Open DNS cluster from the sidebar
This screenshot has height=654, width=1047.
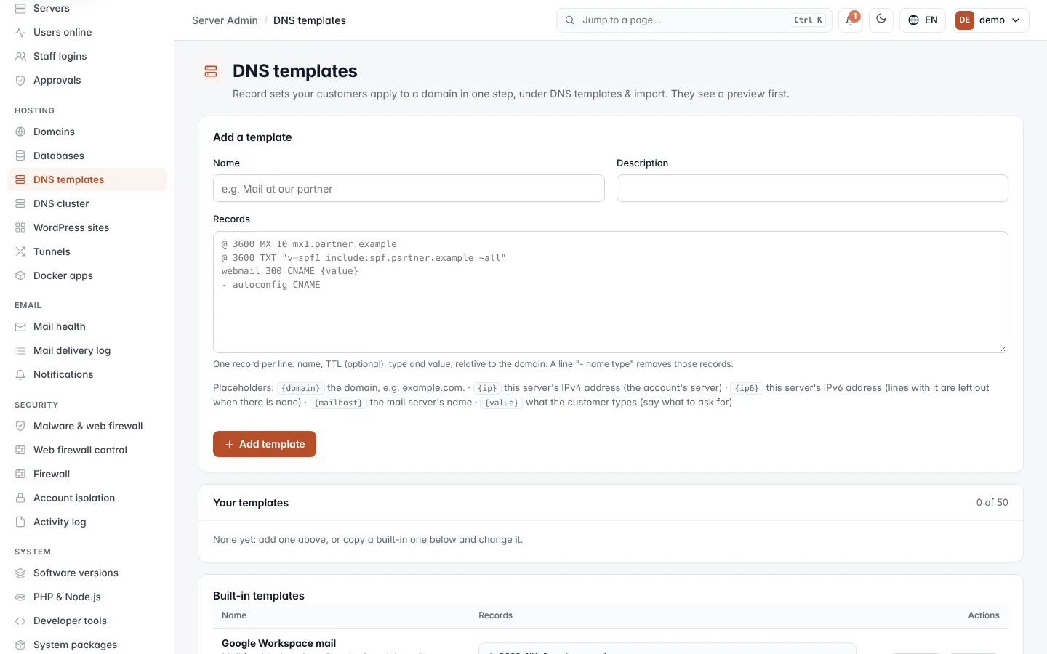pyautogui.click(x=87, y=204)
